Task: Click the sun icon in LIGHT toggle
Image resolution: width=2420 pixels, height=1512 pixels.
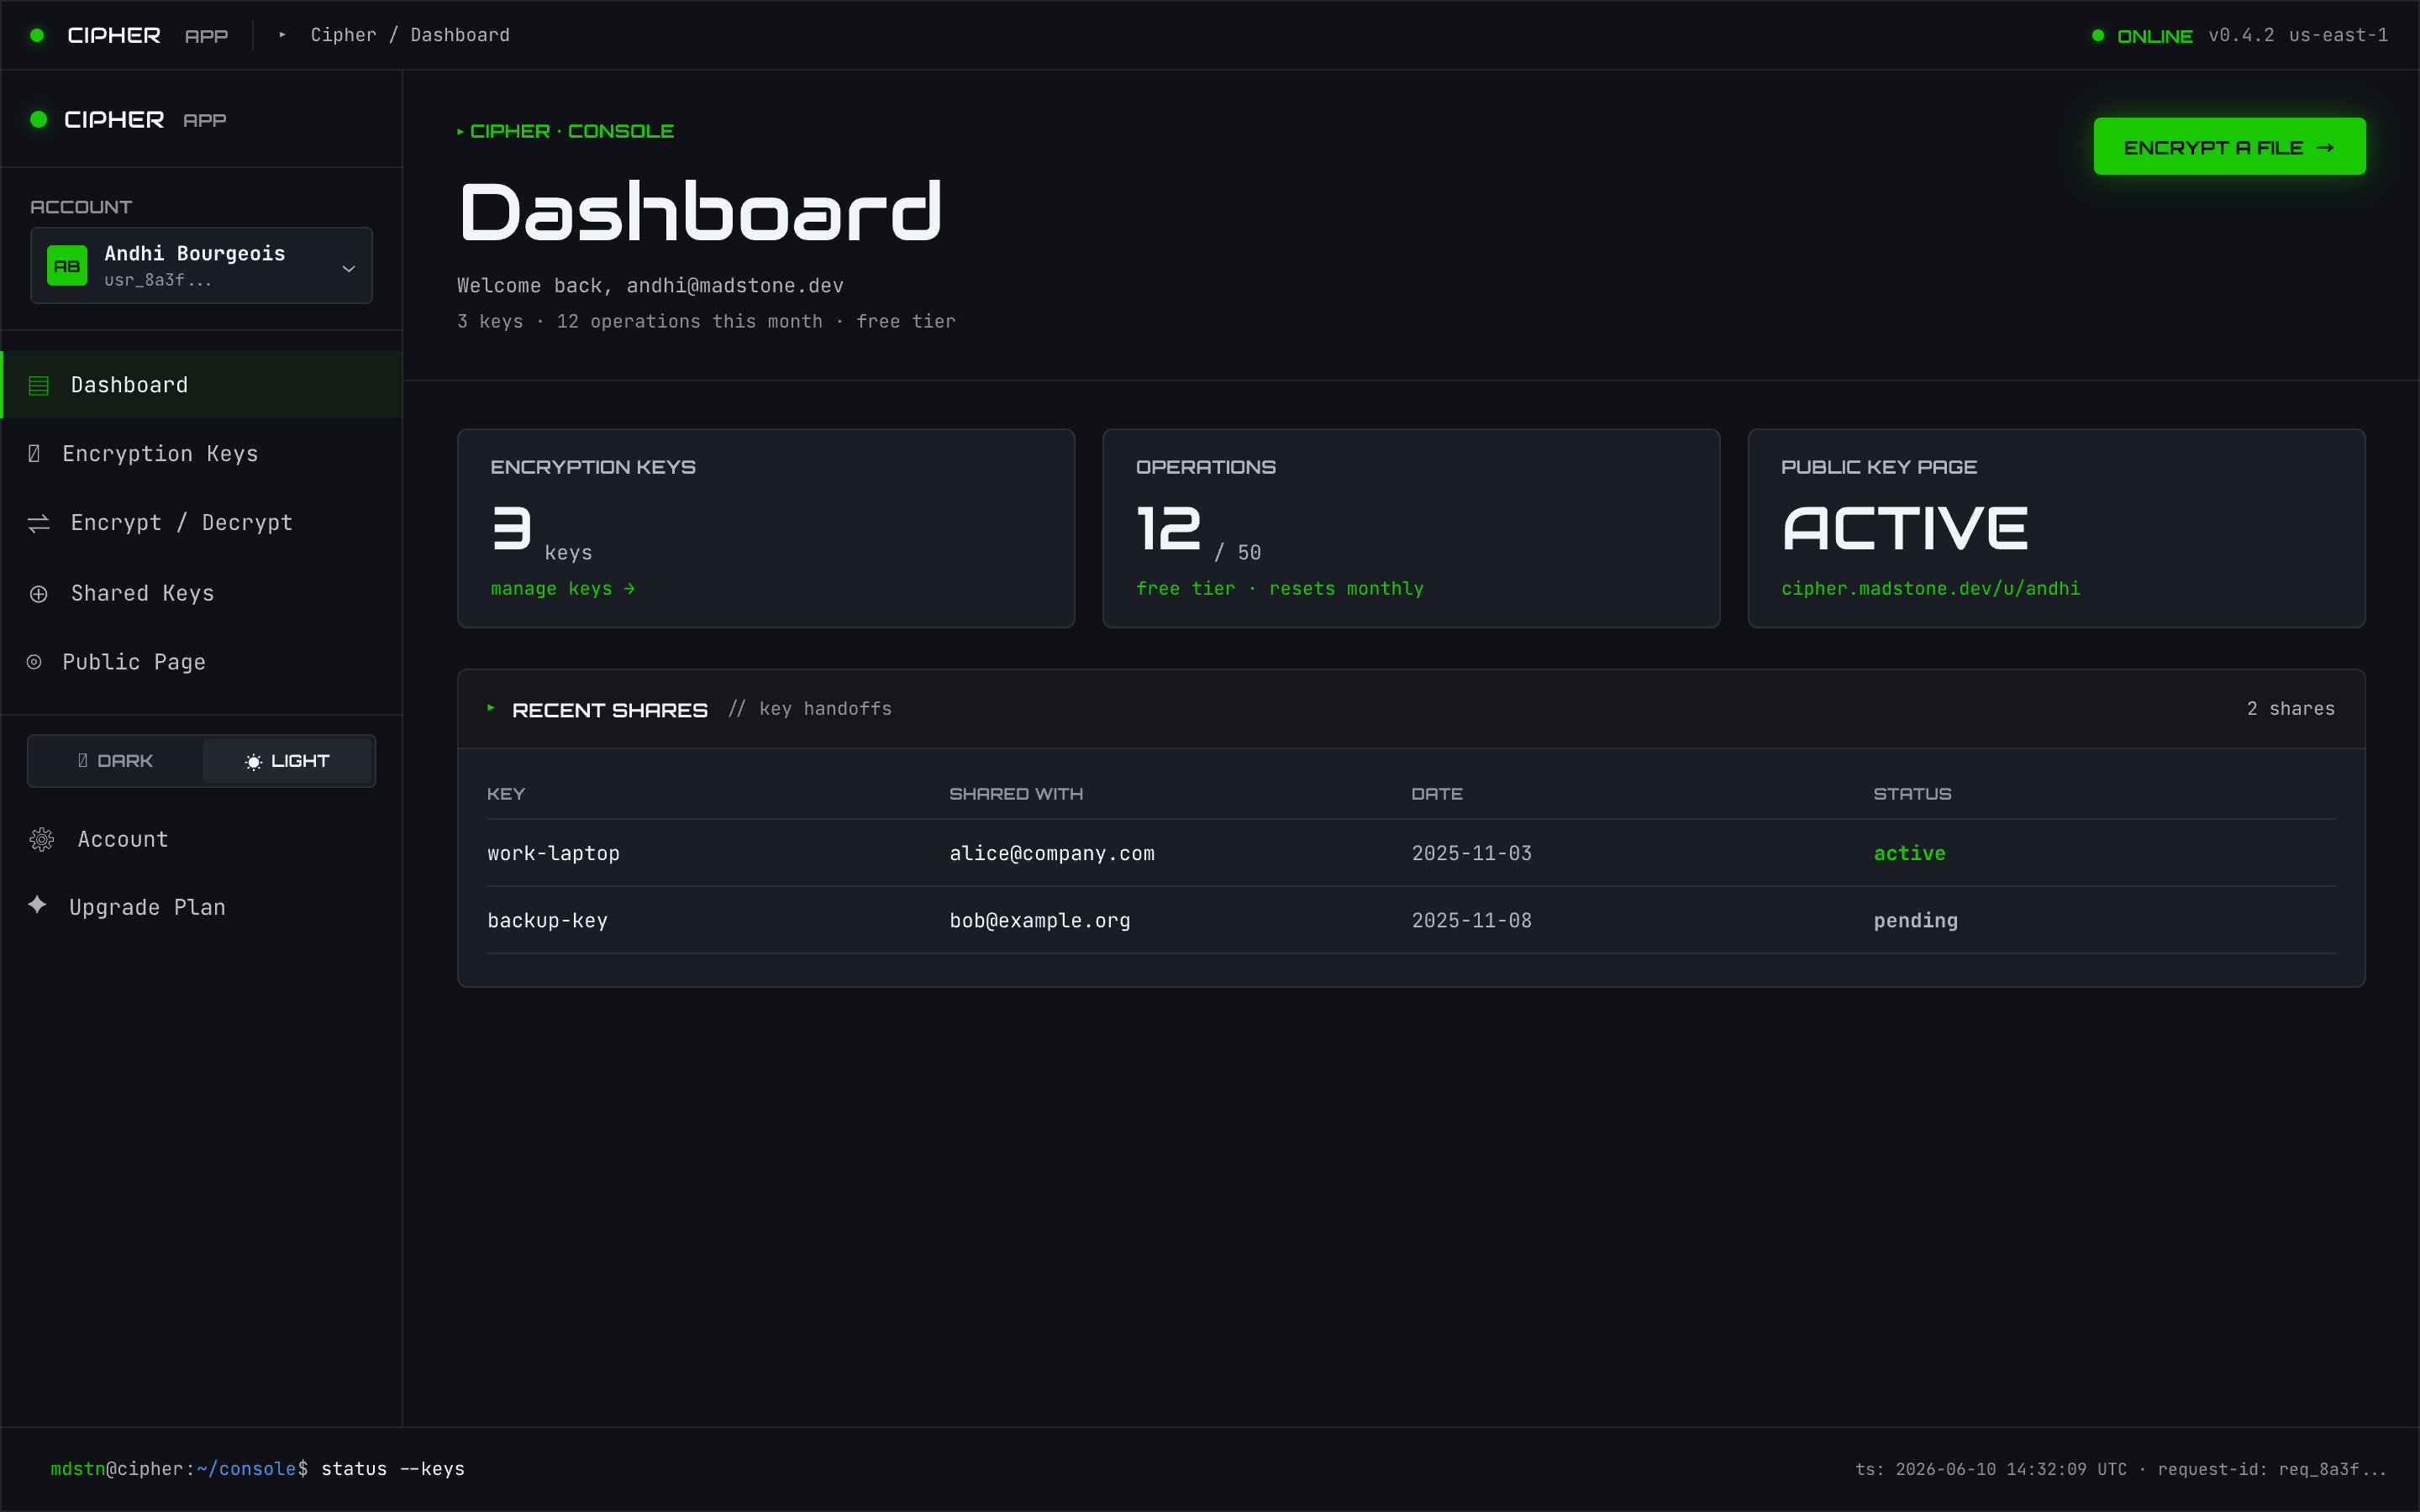Action: point(254,762)
